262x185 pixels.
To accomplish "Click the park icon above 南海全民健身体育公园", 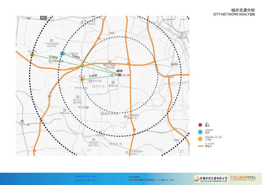I will (x=110, y=62).
